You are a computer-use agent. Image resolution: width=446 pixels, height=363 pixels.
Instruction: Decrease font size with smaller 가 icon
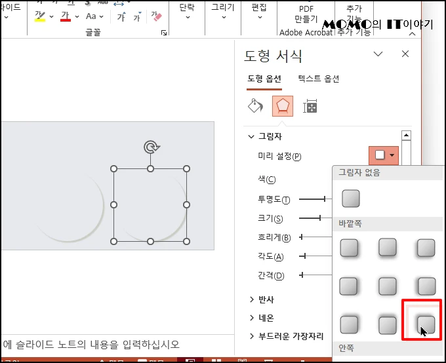click(x=138, y=16)
